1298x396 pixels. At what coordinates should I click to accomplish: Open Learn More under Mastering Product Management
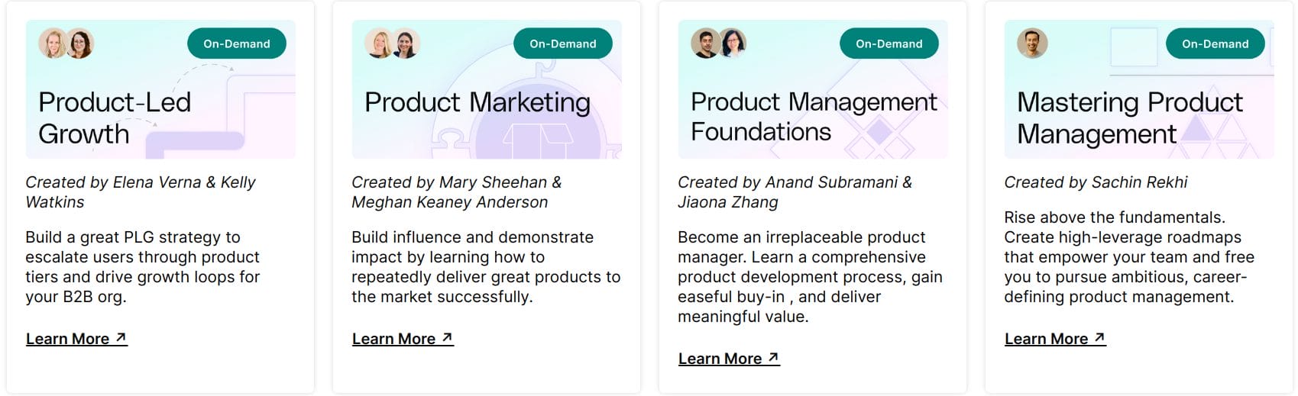pos(1055,339)
